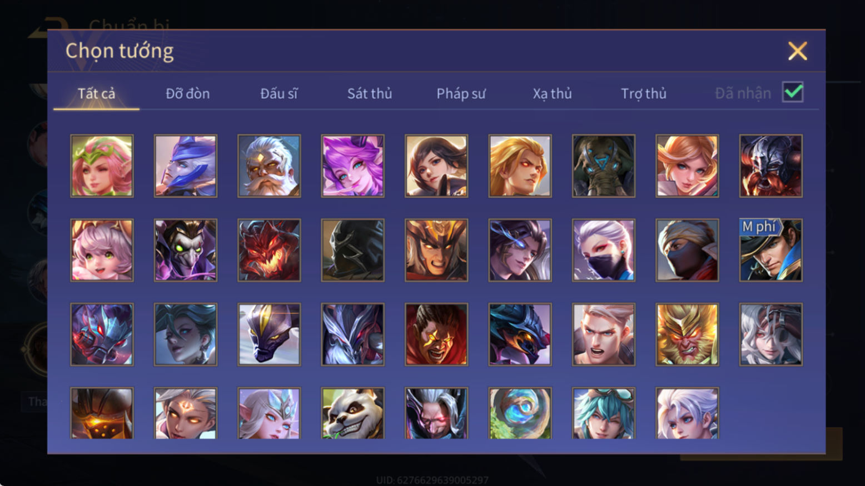
Task: Pick the elephant-masked hero portrait
Action: click(x=603, y=166)
